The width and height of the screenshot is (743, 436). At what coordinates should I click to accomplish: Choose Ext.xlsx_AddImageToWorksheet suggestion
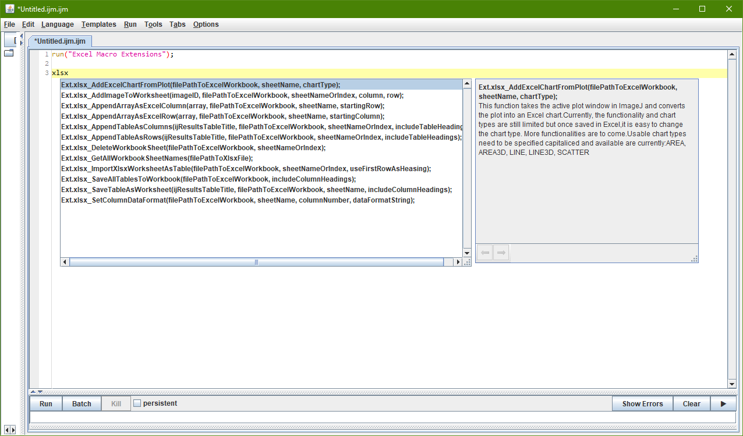[261, 95]
